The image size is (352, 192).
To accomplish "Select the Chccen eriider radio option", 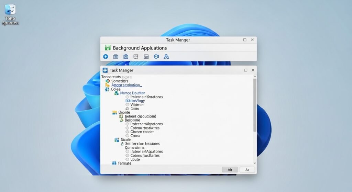I will [128, 132].
